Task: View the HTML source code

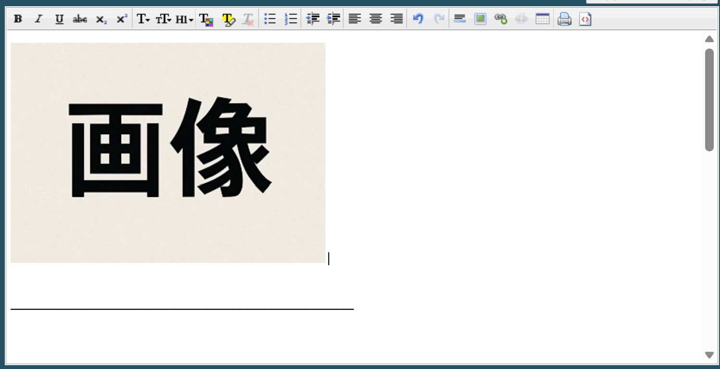Action: click(x=585, y=19)
